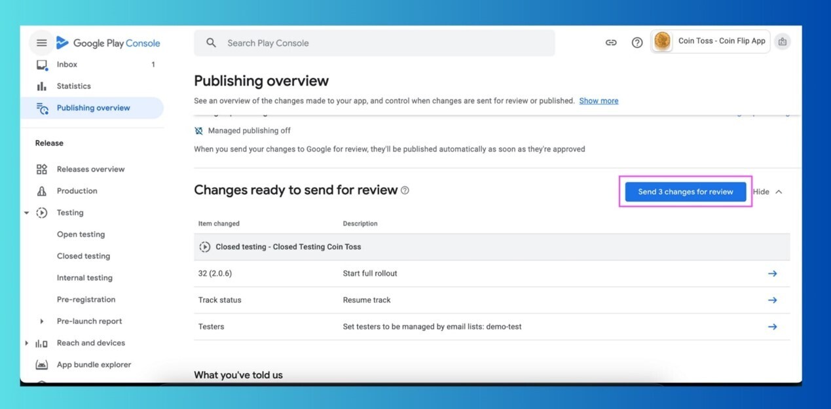Click the Reach and devices chart icon
The width and height of the screenshot is (831, 409).
point(41,343)
